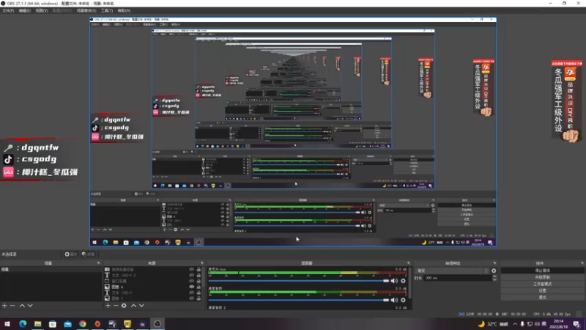Move source up arrow in 来源 panel toolbar

133,306
